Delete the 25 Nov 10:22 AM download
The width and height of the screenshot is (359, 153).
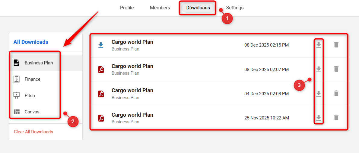[336, 118]
